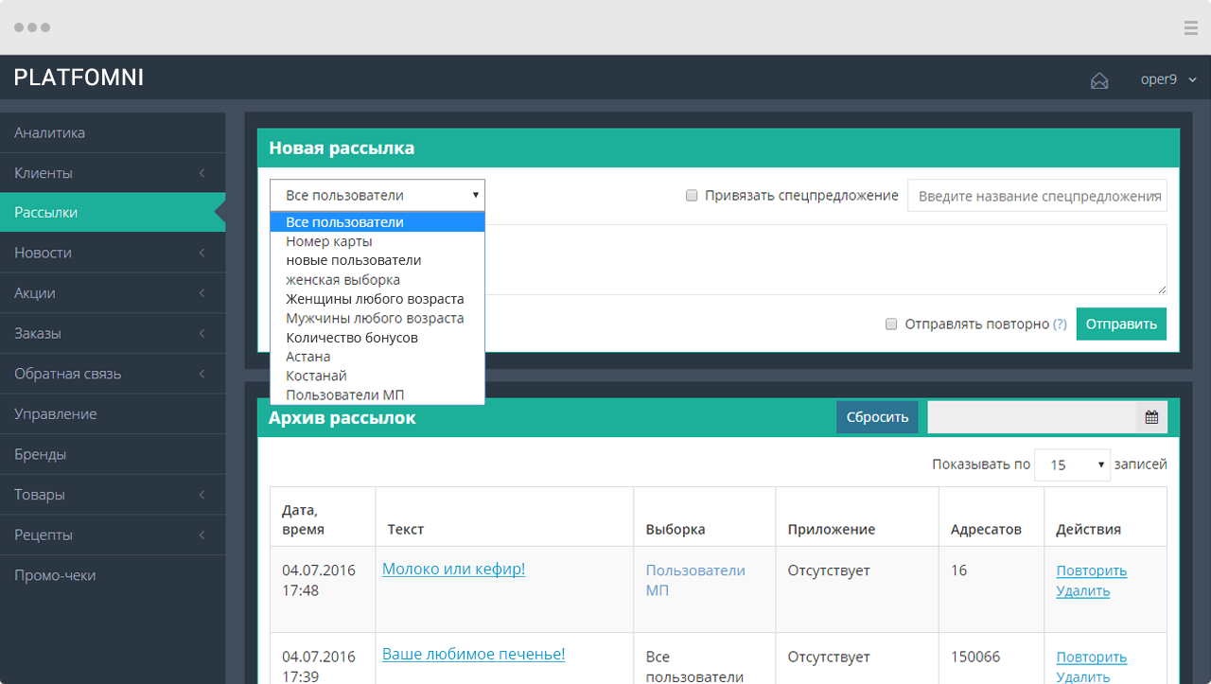This screenshot has width=1211, height=684.
Task: Expand the Акции sidebar section
Action: (x=113, y=293)
